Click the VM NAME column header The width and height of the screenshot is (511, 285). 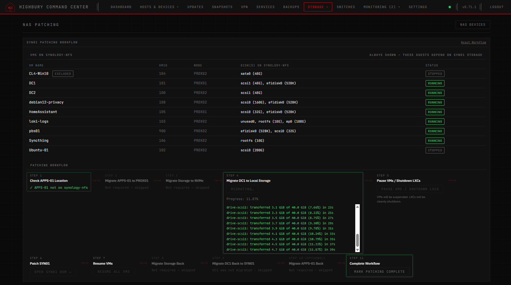36,65
